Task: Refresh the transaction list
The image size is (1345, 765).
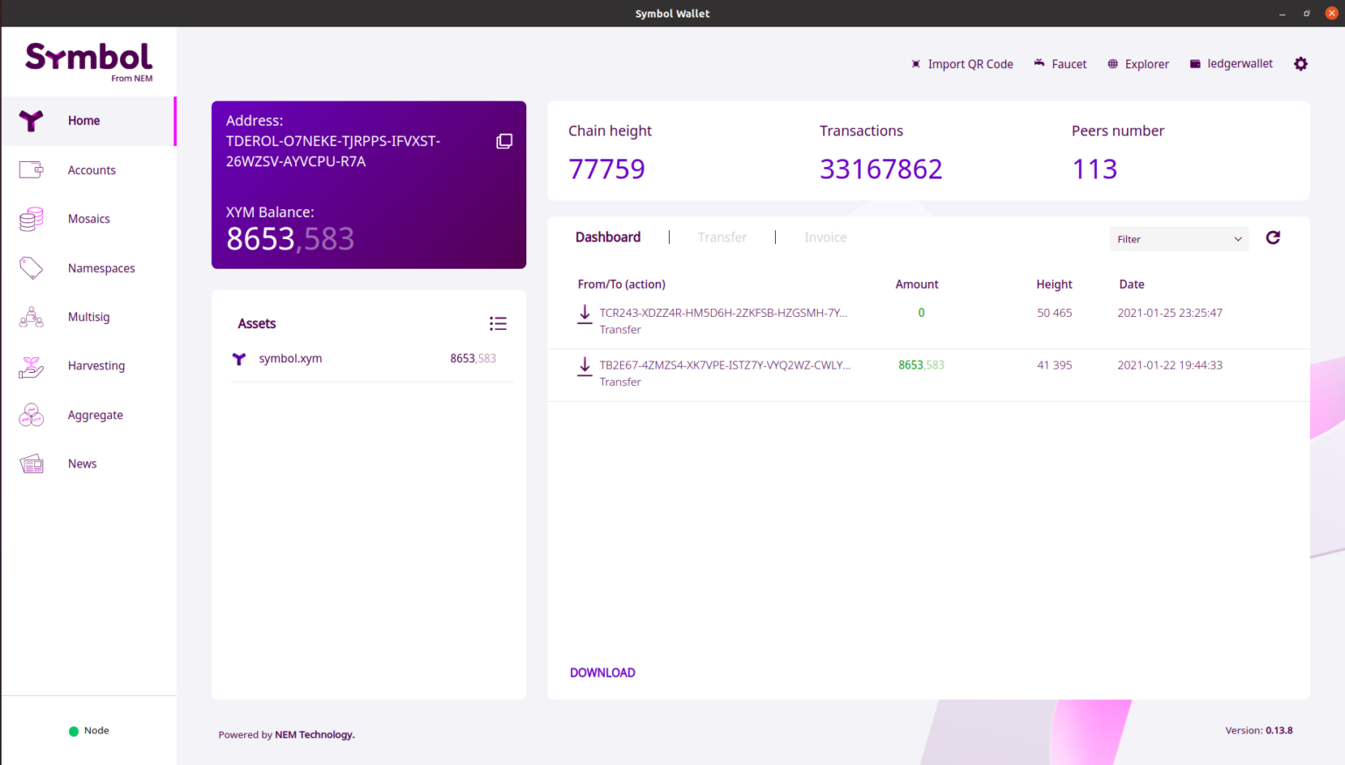Action: coord(1273,237)
